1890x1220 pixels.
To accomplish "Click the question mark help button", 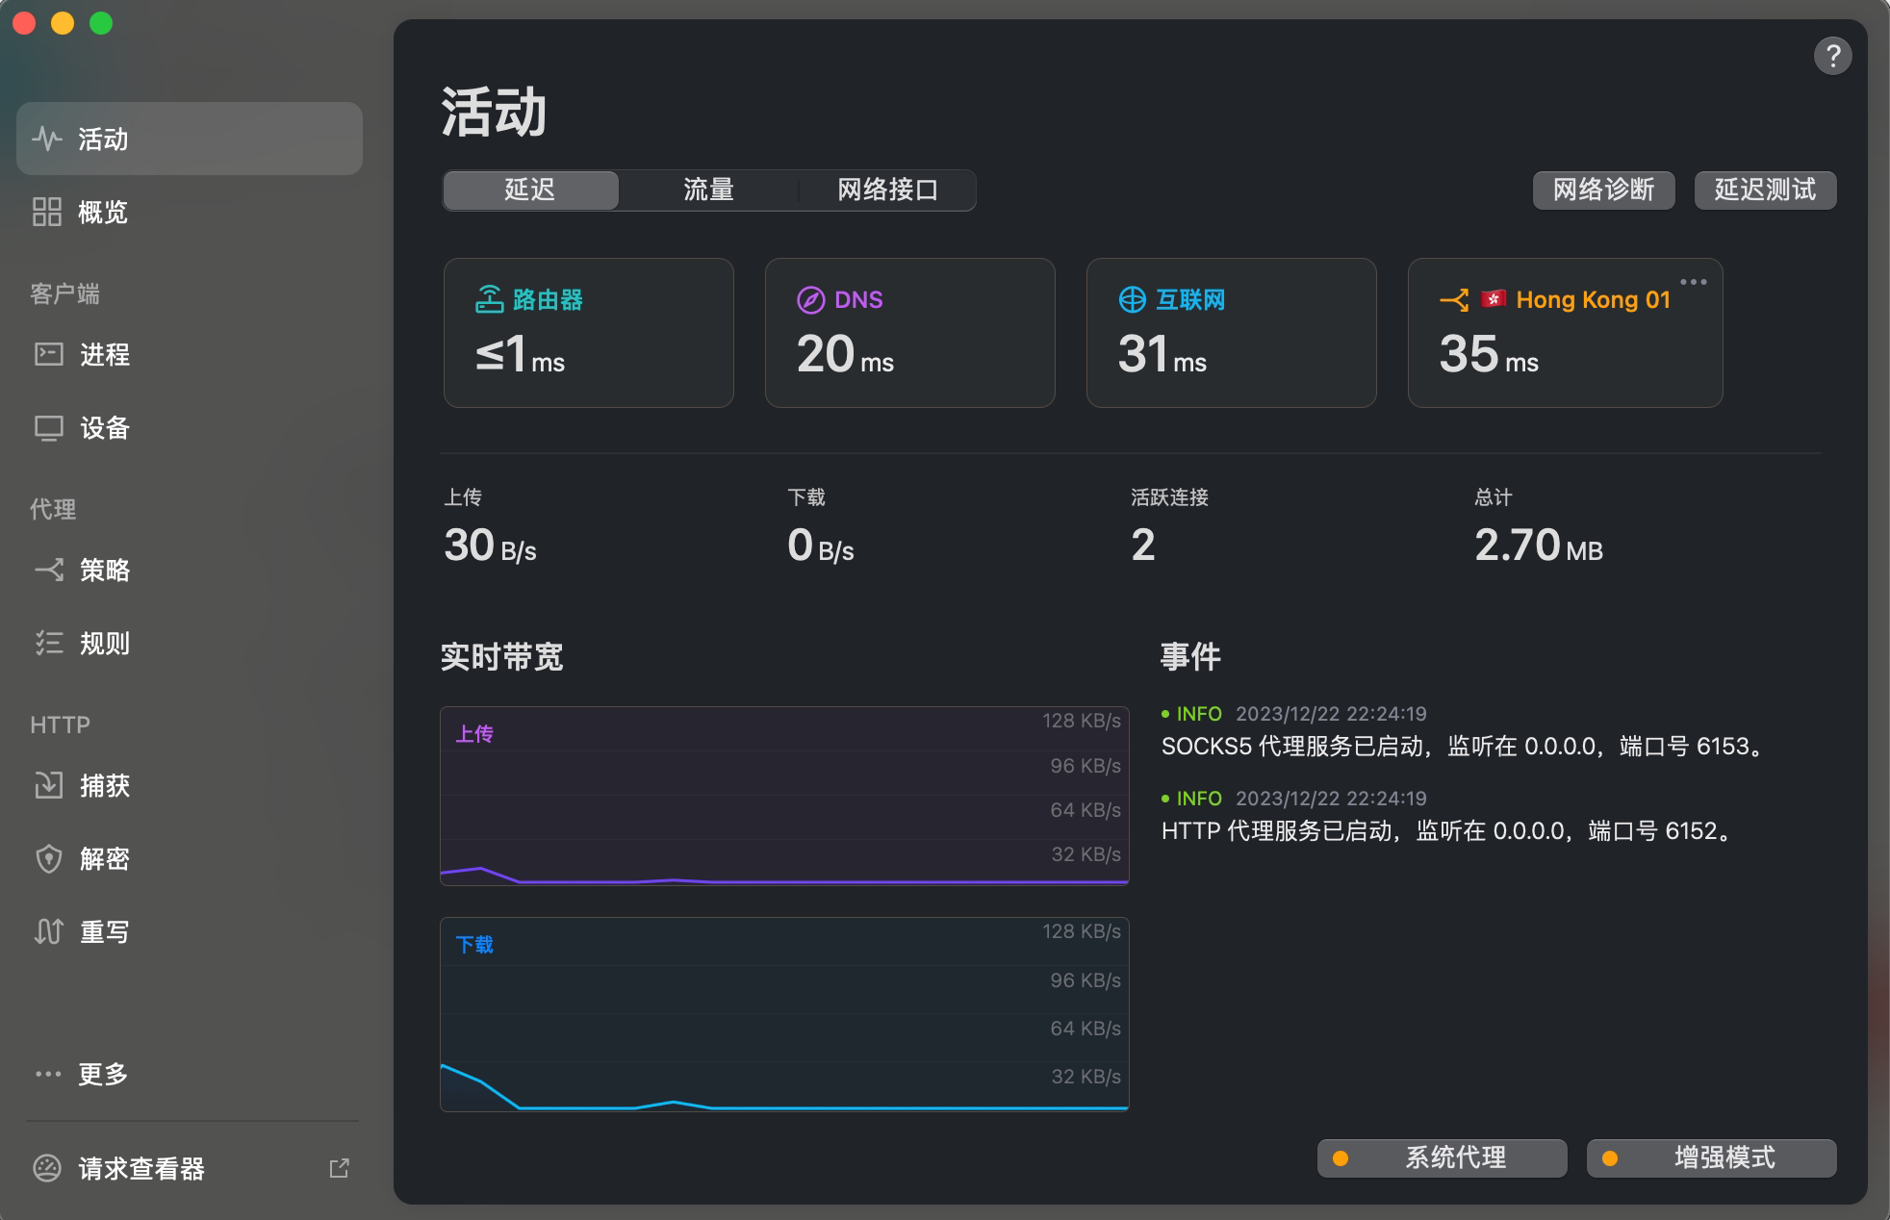I will point(1832,56).
